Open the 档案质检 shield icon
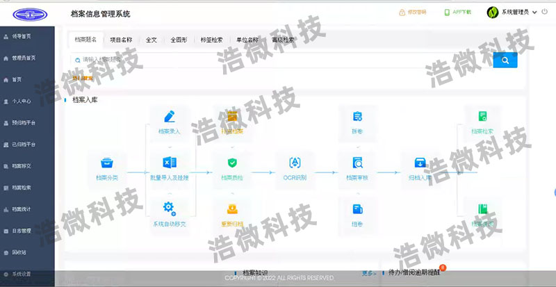 232,163
